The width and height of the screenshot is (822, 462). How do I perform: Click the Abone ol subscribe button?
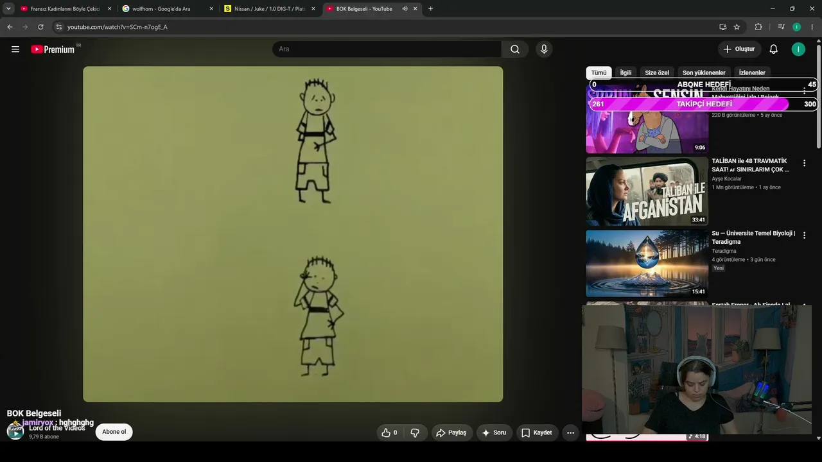(114, 432)
